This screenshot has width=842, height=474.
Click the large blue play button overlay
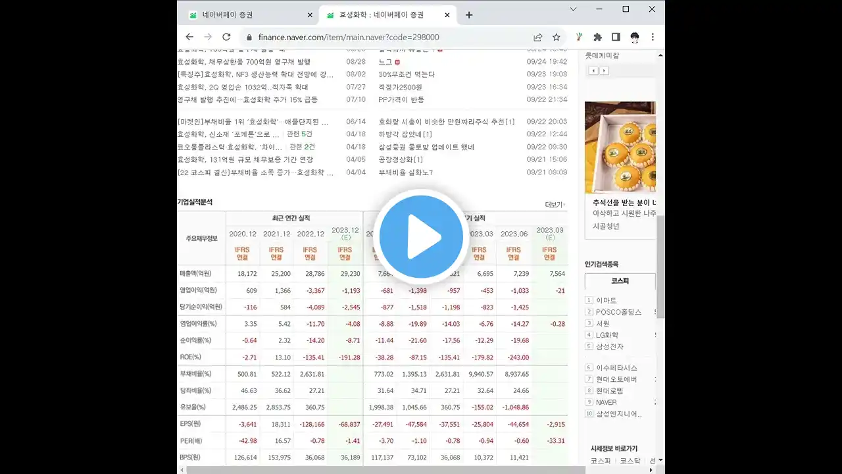click(421, 237)
